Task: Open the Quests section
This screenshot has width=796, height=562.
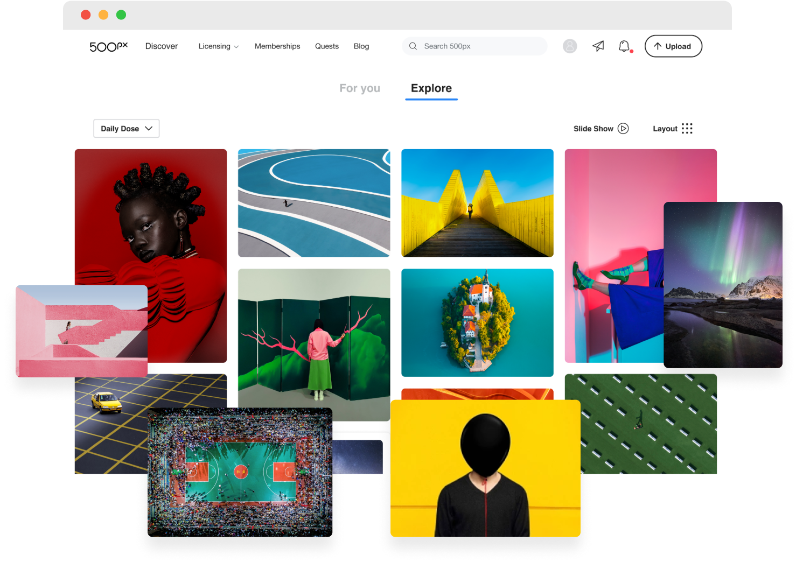Action: coord(326,46)
